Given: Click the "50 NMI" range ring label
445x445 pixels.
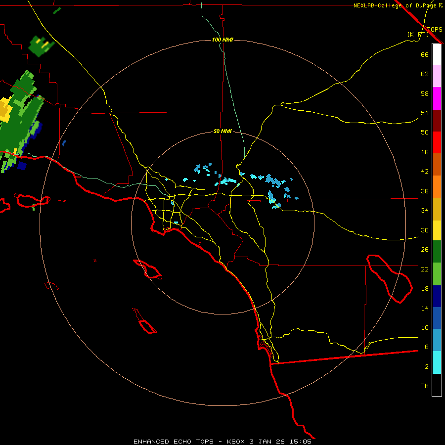Looking at the screenshot, I should pos(222,131).
